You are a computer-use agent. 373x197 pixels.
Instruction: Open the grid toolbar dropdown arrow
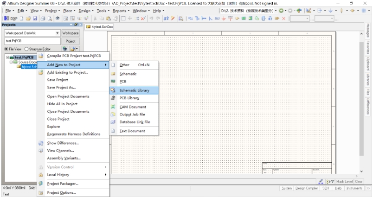[x=369, y=11]
